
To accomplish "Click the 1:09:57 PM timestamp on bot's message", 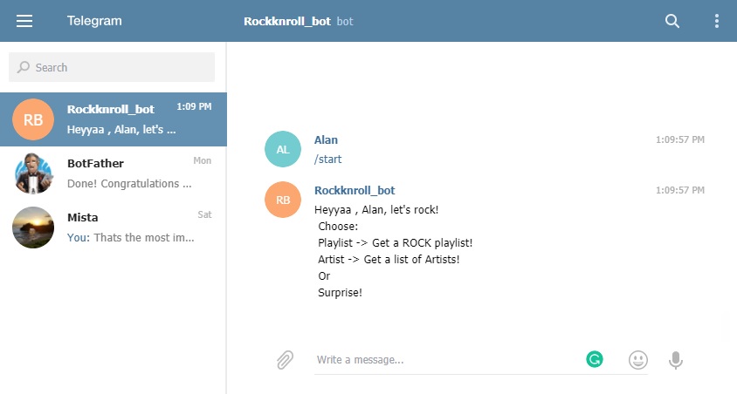I will (680, 190).
